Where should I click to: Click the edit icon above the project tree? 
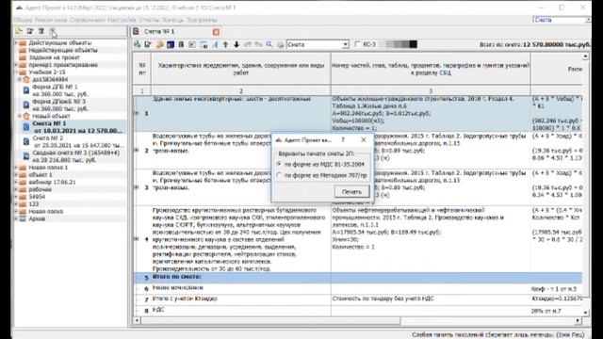click(30, 31)
